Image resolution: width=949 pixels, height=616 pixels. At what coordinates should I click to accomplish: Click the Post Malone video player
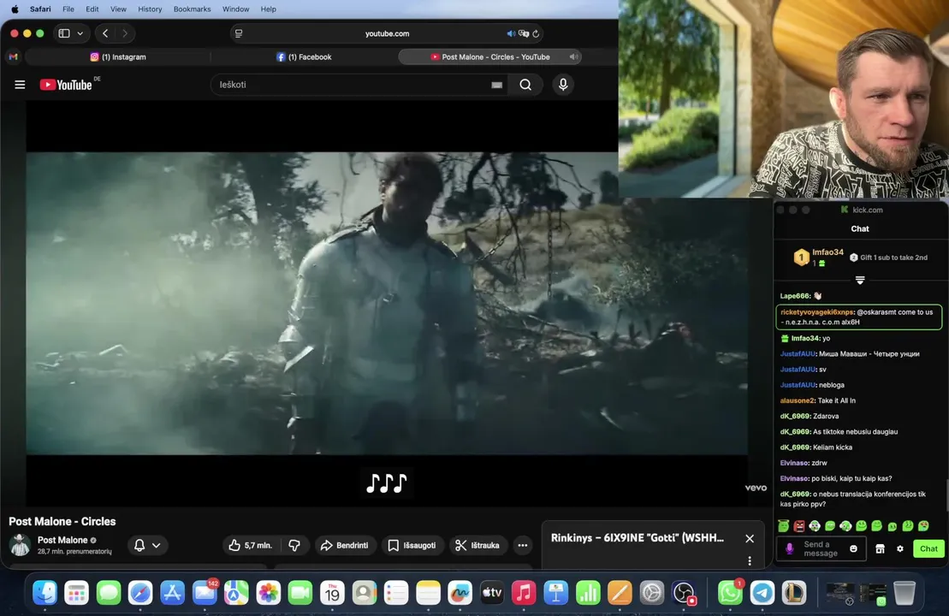(387, 303)
